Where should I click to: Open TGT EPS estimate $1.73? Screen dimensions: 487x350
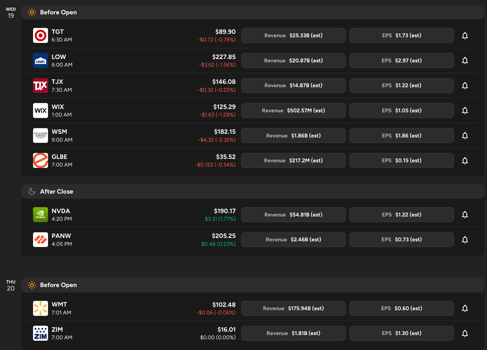point(401,36)
